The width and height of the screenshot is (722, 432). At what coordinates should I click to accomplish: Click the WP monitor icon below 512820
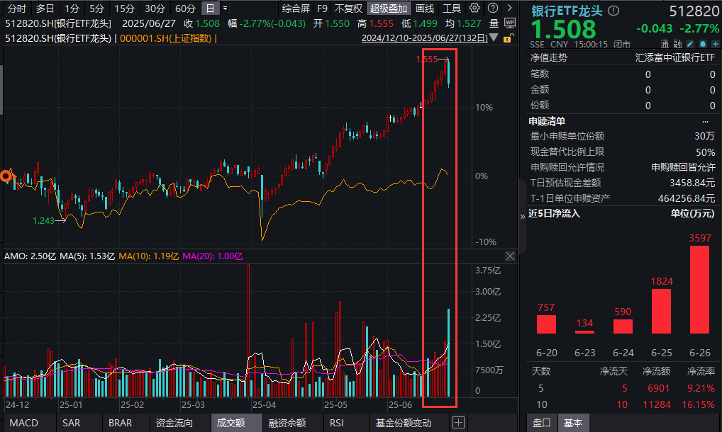point(510,23)
